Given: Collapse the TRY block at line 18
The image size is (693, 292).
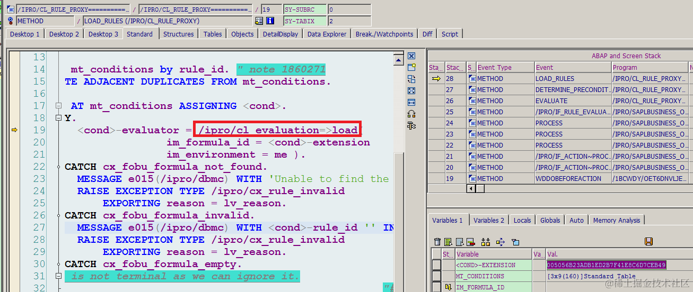Looking at the screenshot, I should [58, 118].
